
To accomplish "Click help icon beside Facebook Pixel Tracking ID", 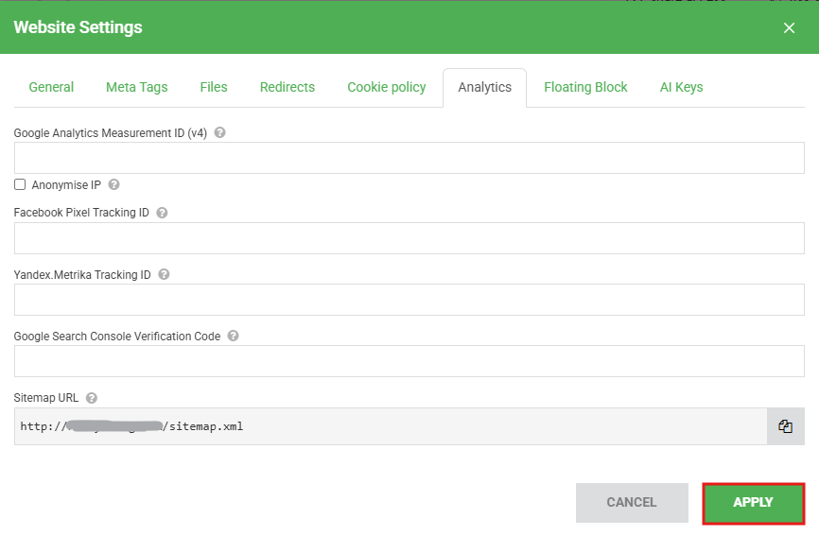I will click(x=162, y=213).
